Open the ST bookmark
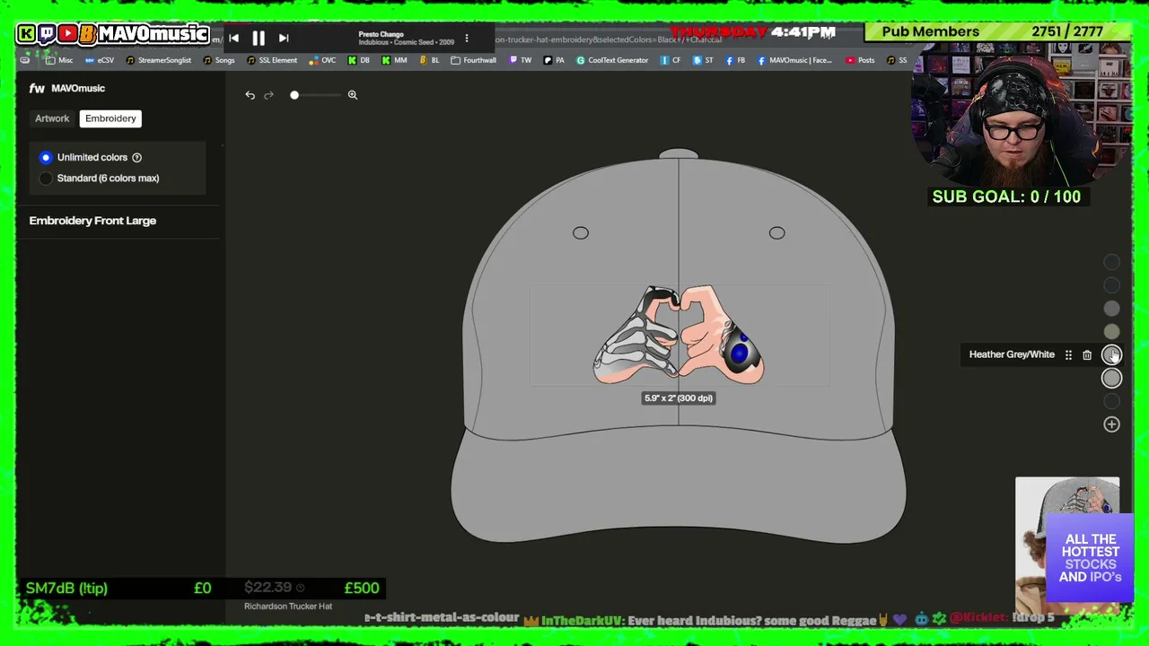1149x646 pixels. (x=704, y=60)
